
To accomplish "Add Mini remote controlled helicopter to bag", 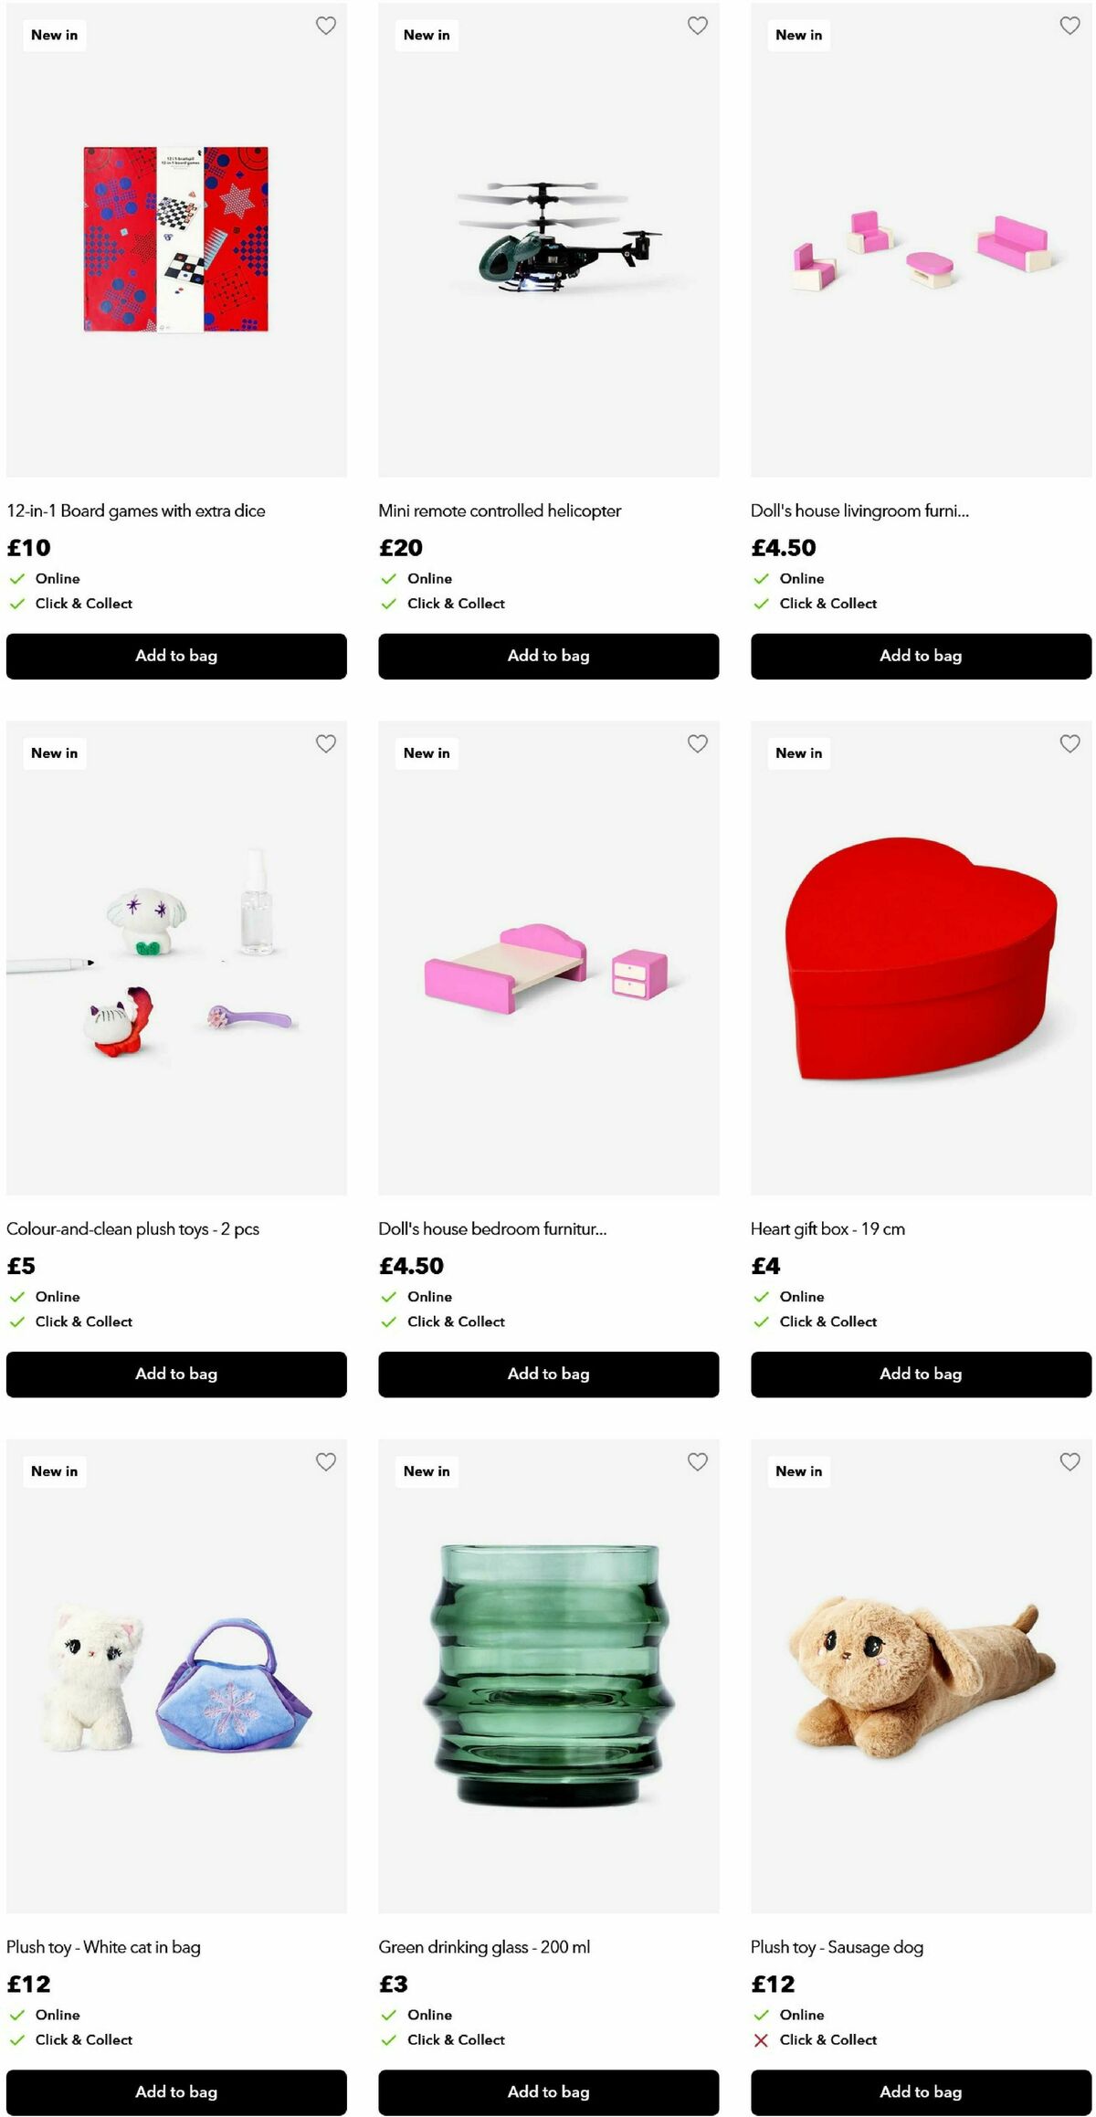I will click(548, 656).
